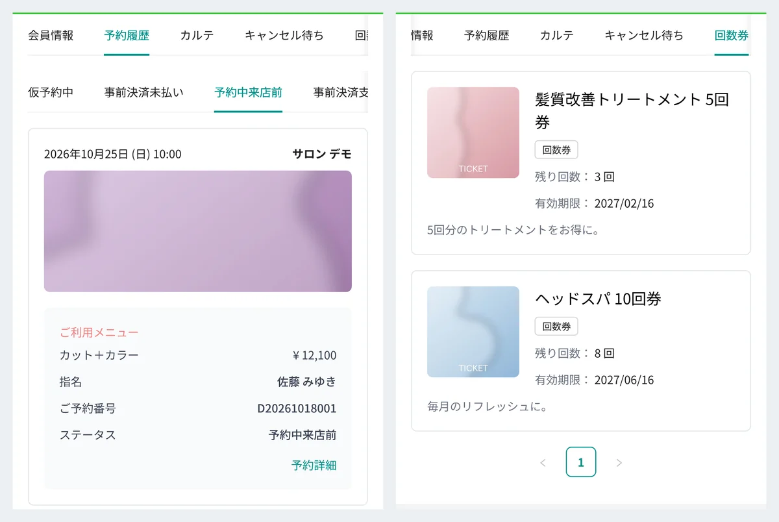Screen dimensions: 779x522
Task: Click reservation number D20261018001
Action: [297, 408]
